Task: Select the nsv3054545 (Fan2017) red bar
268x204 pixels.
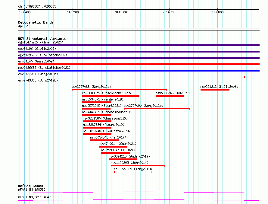Action: (x=104, y=140)
